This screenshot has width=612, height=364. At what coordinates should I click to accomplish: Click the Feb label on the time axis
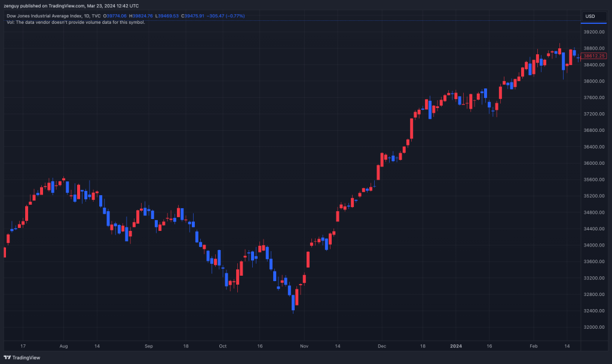[534, 346]
